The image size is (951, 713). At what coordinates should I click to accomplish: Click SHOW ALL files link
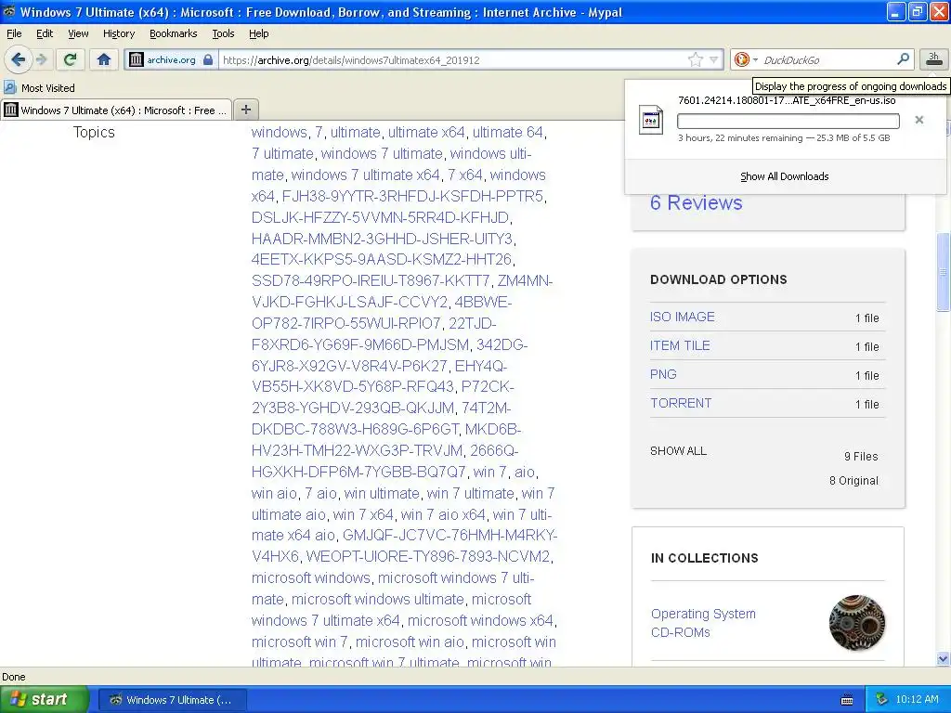(x=678, y=451)
